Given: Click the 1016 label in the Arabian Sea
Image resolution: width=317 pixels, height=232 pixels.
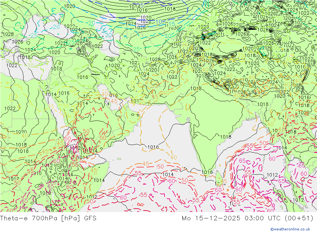Looking at the screenshot, I should [x=153, y=147].
